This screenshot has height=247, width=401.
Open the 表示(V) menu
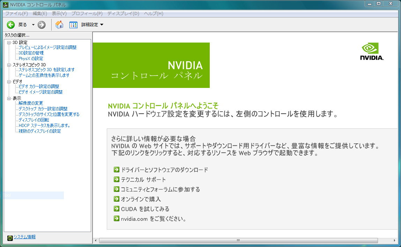pyautogui.click(x=59, y=14)
